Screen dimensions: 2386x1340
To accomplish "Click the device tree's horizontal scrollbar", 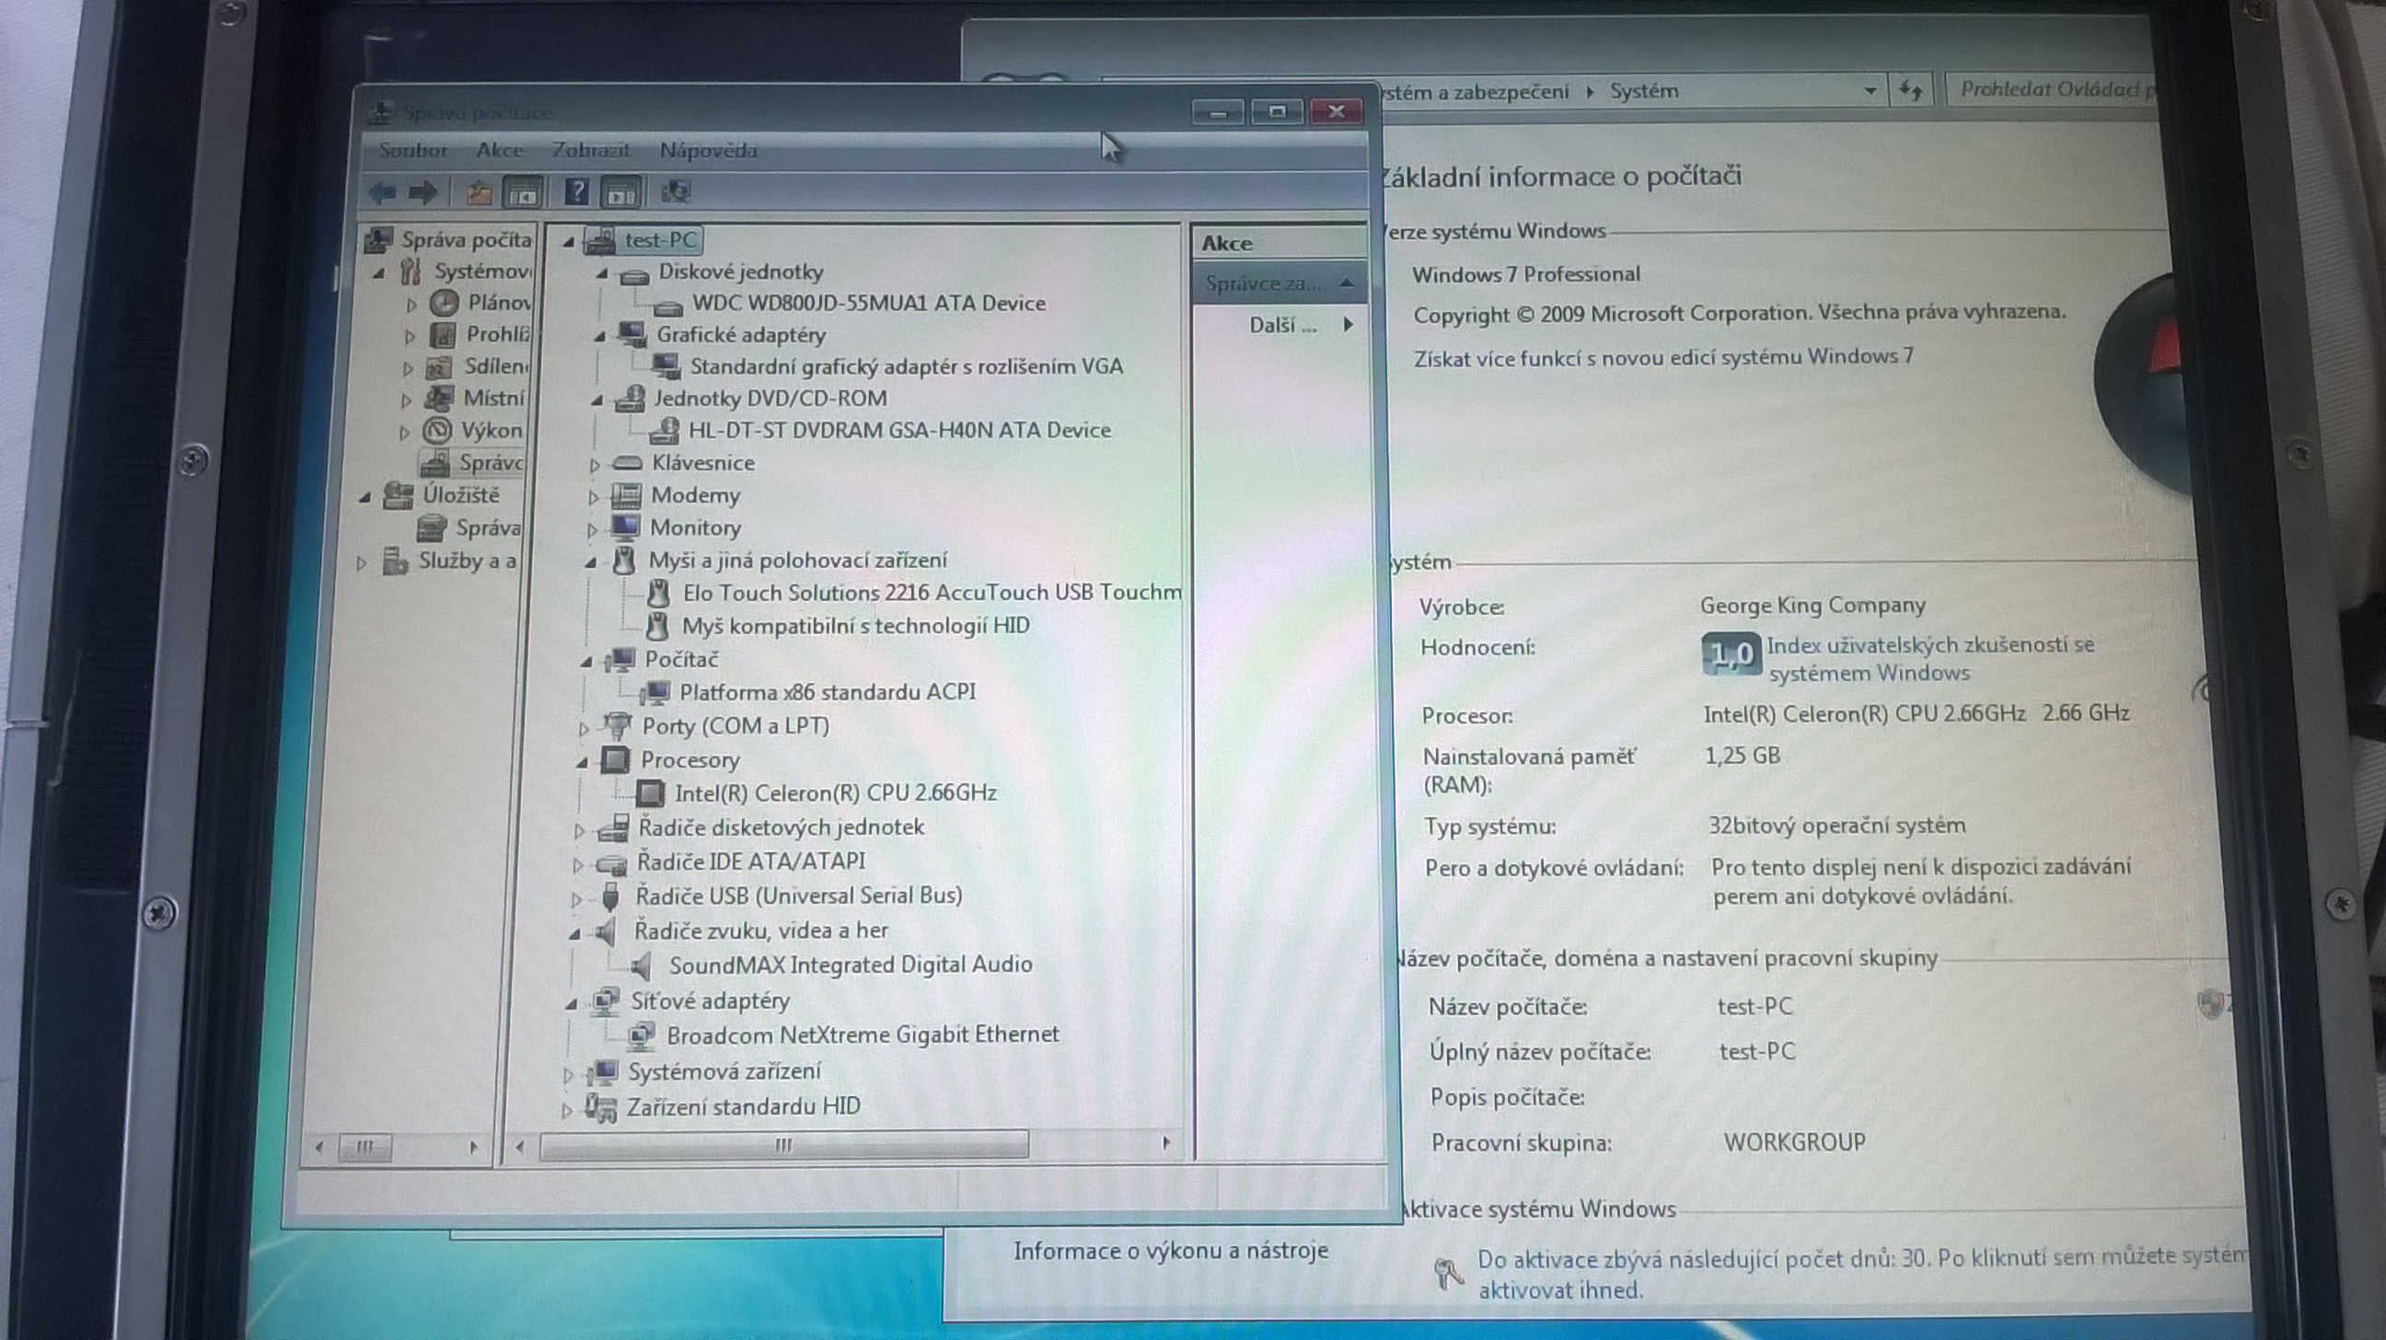I will pos(783,1146).
